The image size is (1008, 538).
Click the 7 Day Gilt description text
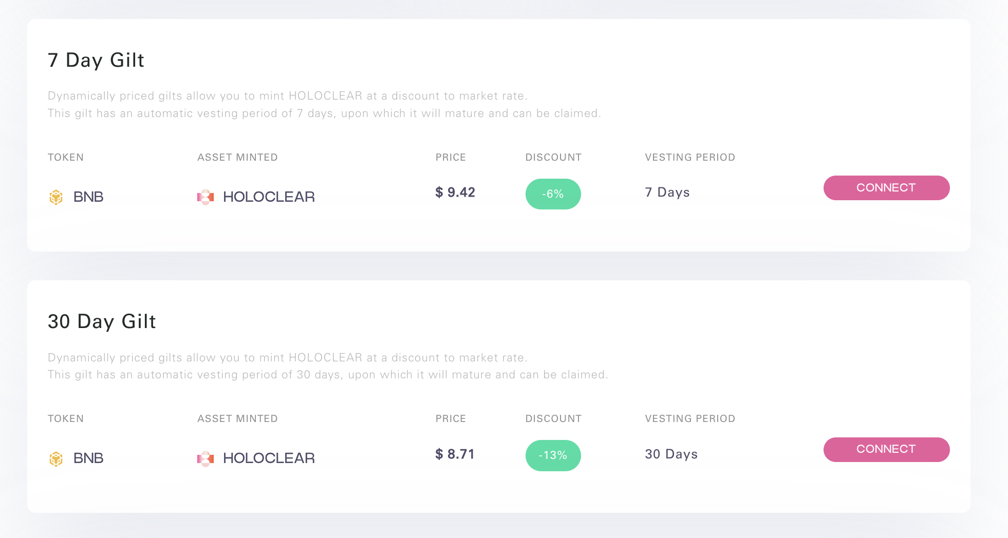point(324,105)
